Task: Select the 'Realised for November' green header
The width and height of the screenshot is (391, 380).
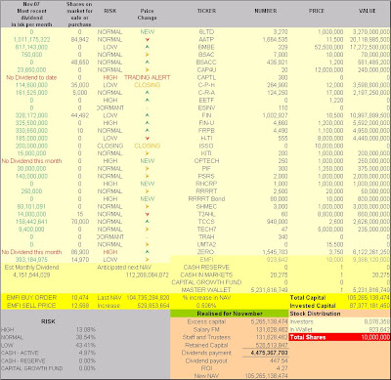Action: tap(230, 314)
